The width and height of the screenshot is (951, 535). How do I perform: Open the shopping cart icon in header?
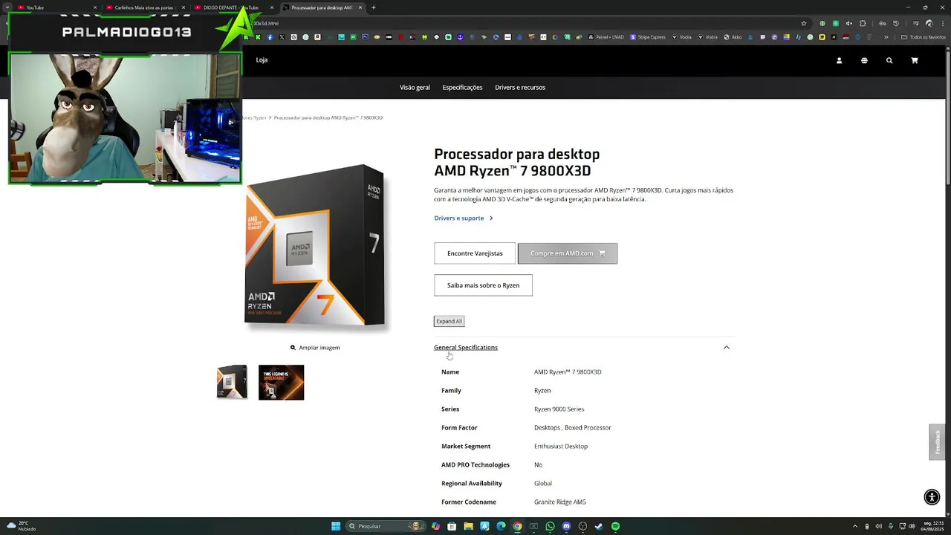(x=915, y=60)
